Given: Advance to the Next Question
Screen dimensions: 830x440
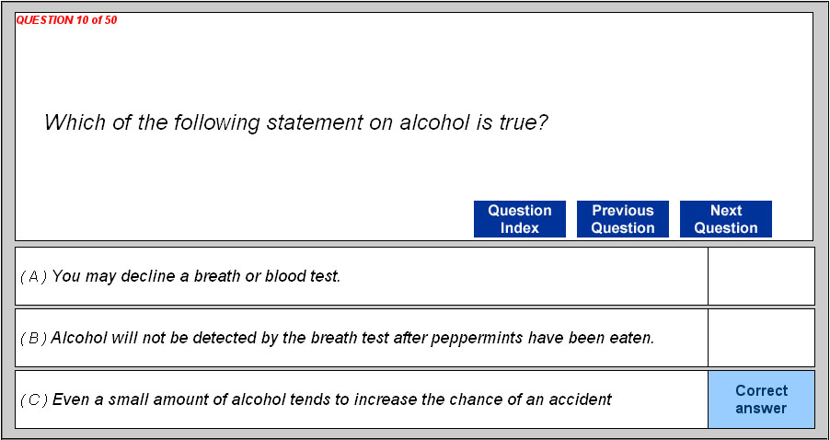Looking at the screenshot, I should (x=725, y=219).
